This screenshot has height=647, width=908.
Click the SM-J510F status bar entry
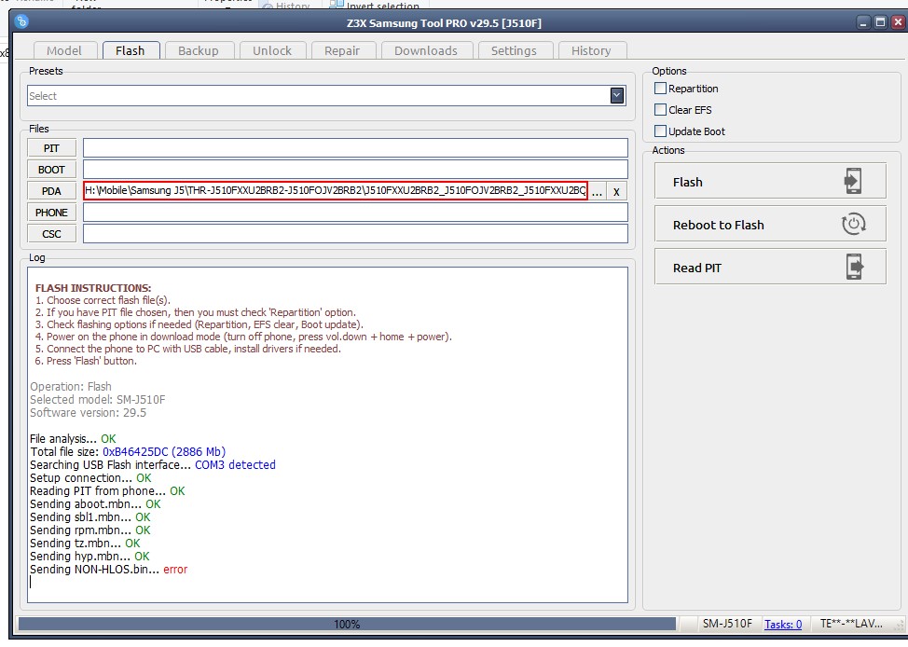[727, 624]
